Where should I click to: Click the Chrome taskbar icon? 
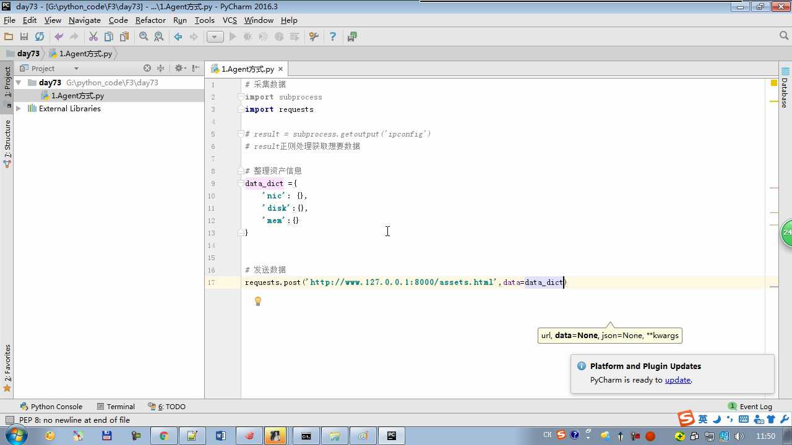click(x=163, y=436)
